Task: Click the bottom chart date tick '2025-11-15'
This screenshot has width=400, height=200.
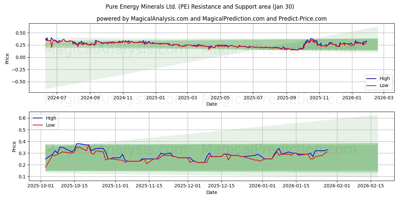Action: coord(148,187)
